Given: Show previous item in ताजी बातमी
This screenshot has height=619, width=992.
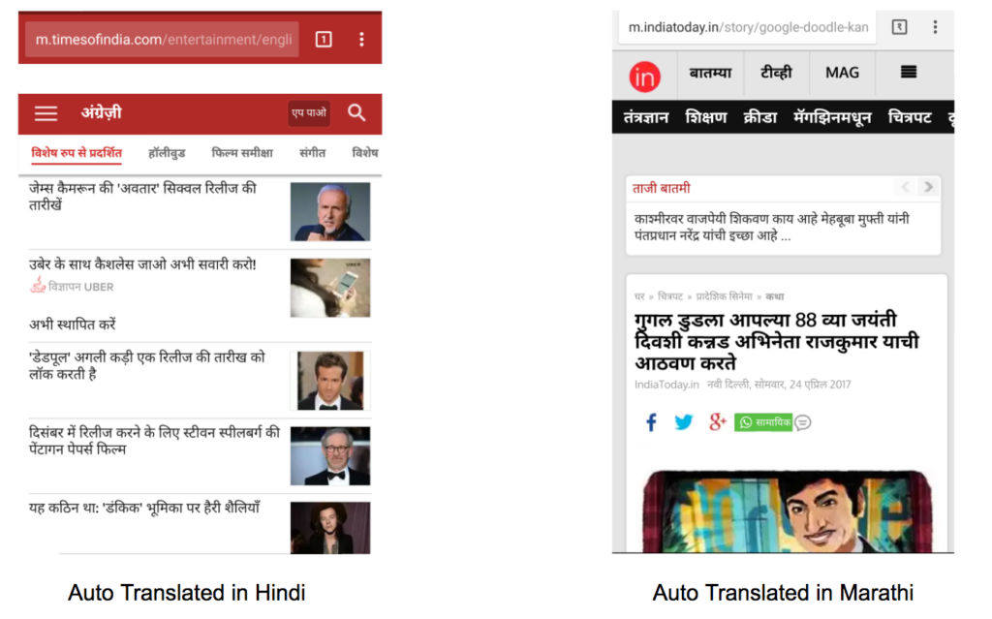Looking at the screenshot, I should pyautogui.click(x=906, y=187).
